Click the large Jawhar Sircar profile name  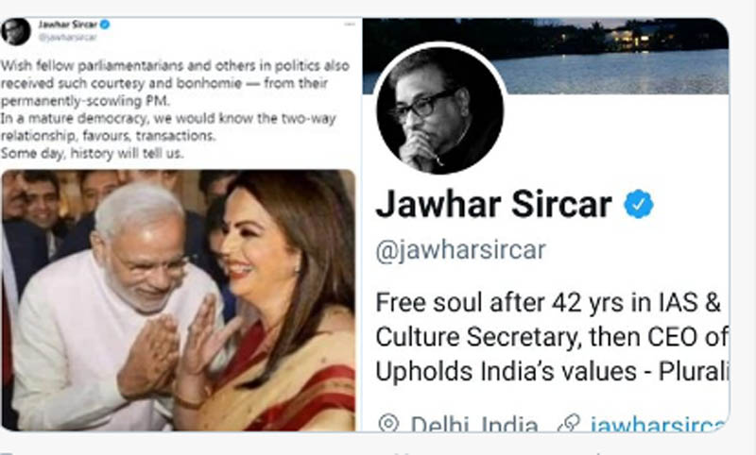tap(494, 204)
